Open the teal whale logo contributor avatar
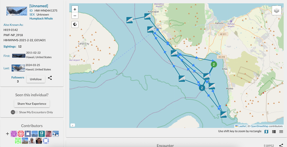 42,134
